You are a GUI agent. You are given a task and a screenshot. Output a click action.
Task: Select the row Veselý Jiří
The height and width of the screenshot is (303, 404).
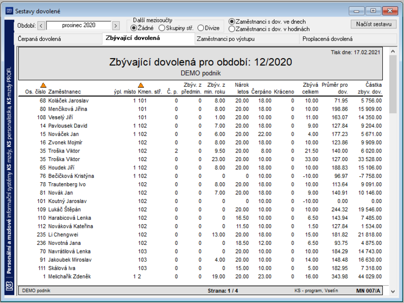tap(200, 118)
